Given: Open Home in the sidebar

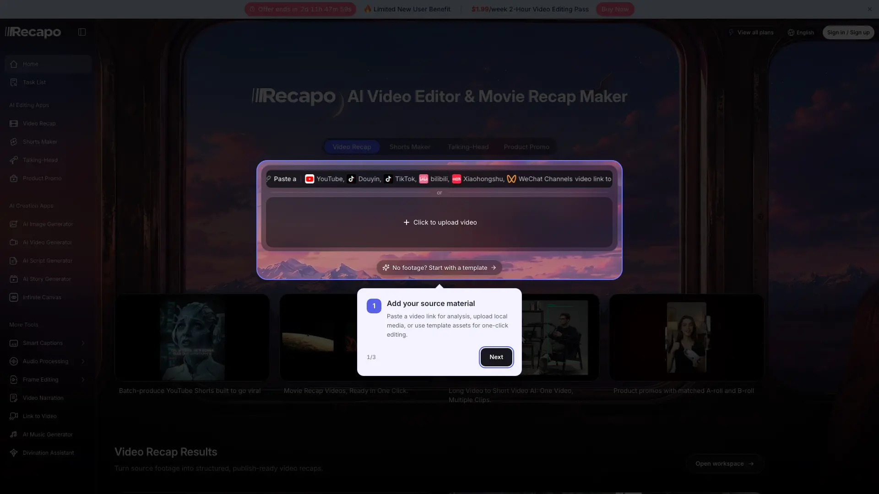Looking at the screenshot, I should click(x=48, y=64).
